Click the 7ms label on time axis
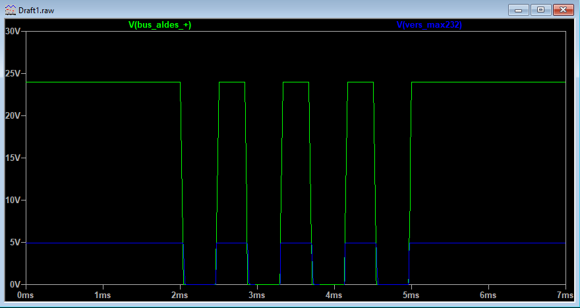 point(565,295)
